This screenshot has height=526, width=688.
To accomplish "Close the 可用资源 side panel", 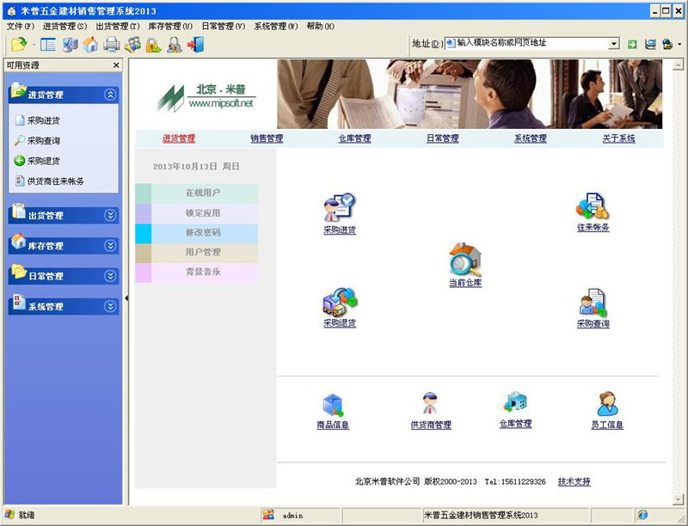I will click(116, 65).
